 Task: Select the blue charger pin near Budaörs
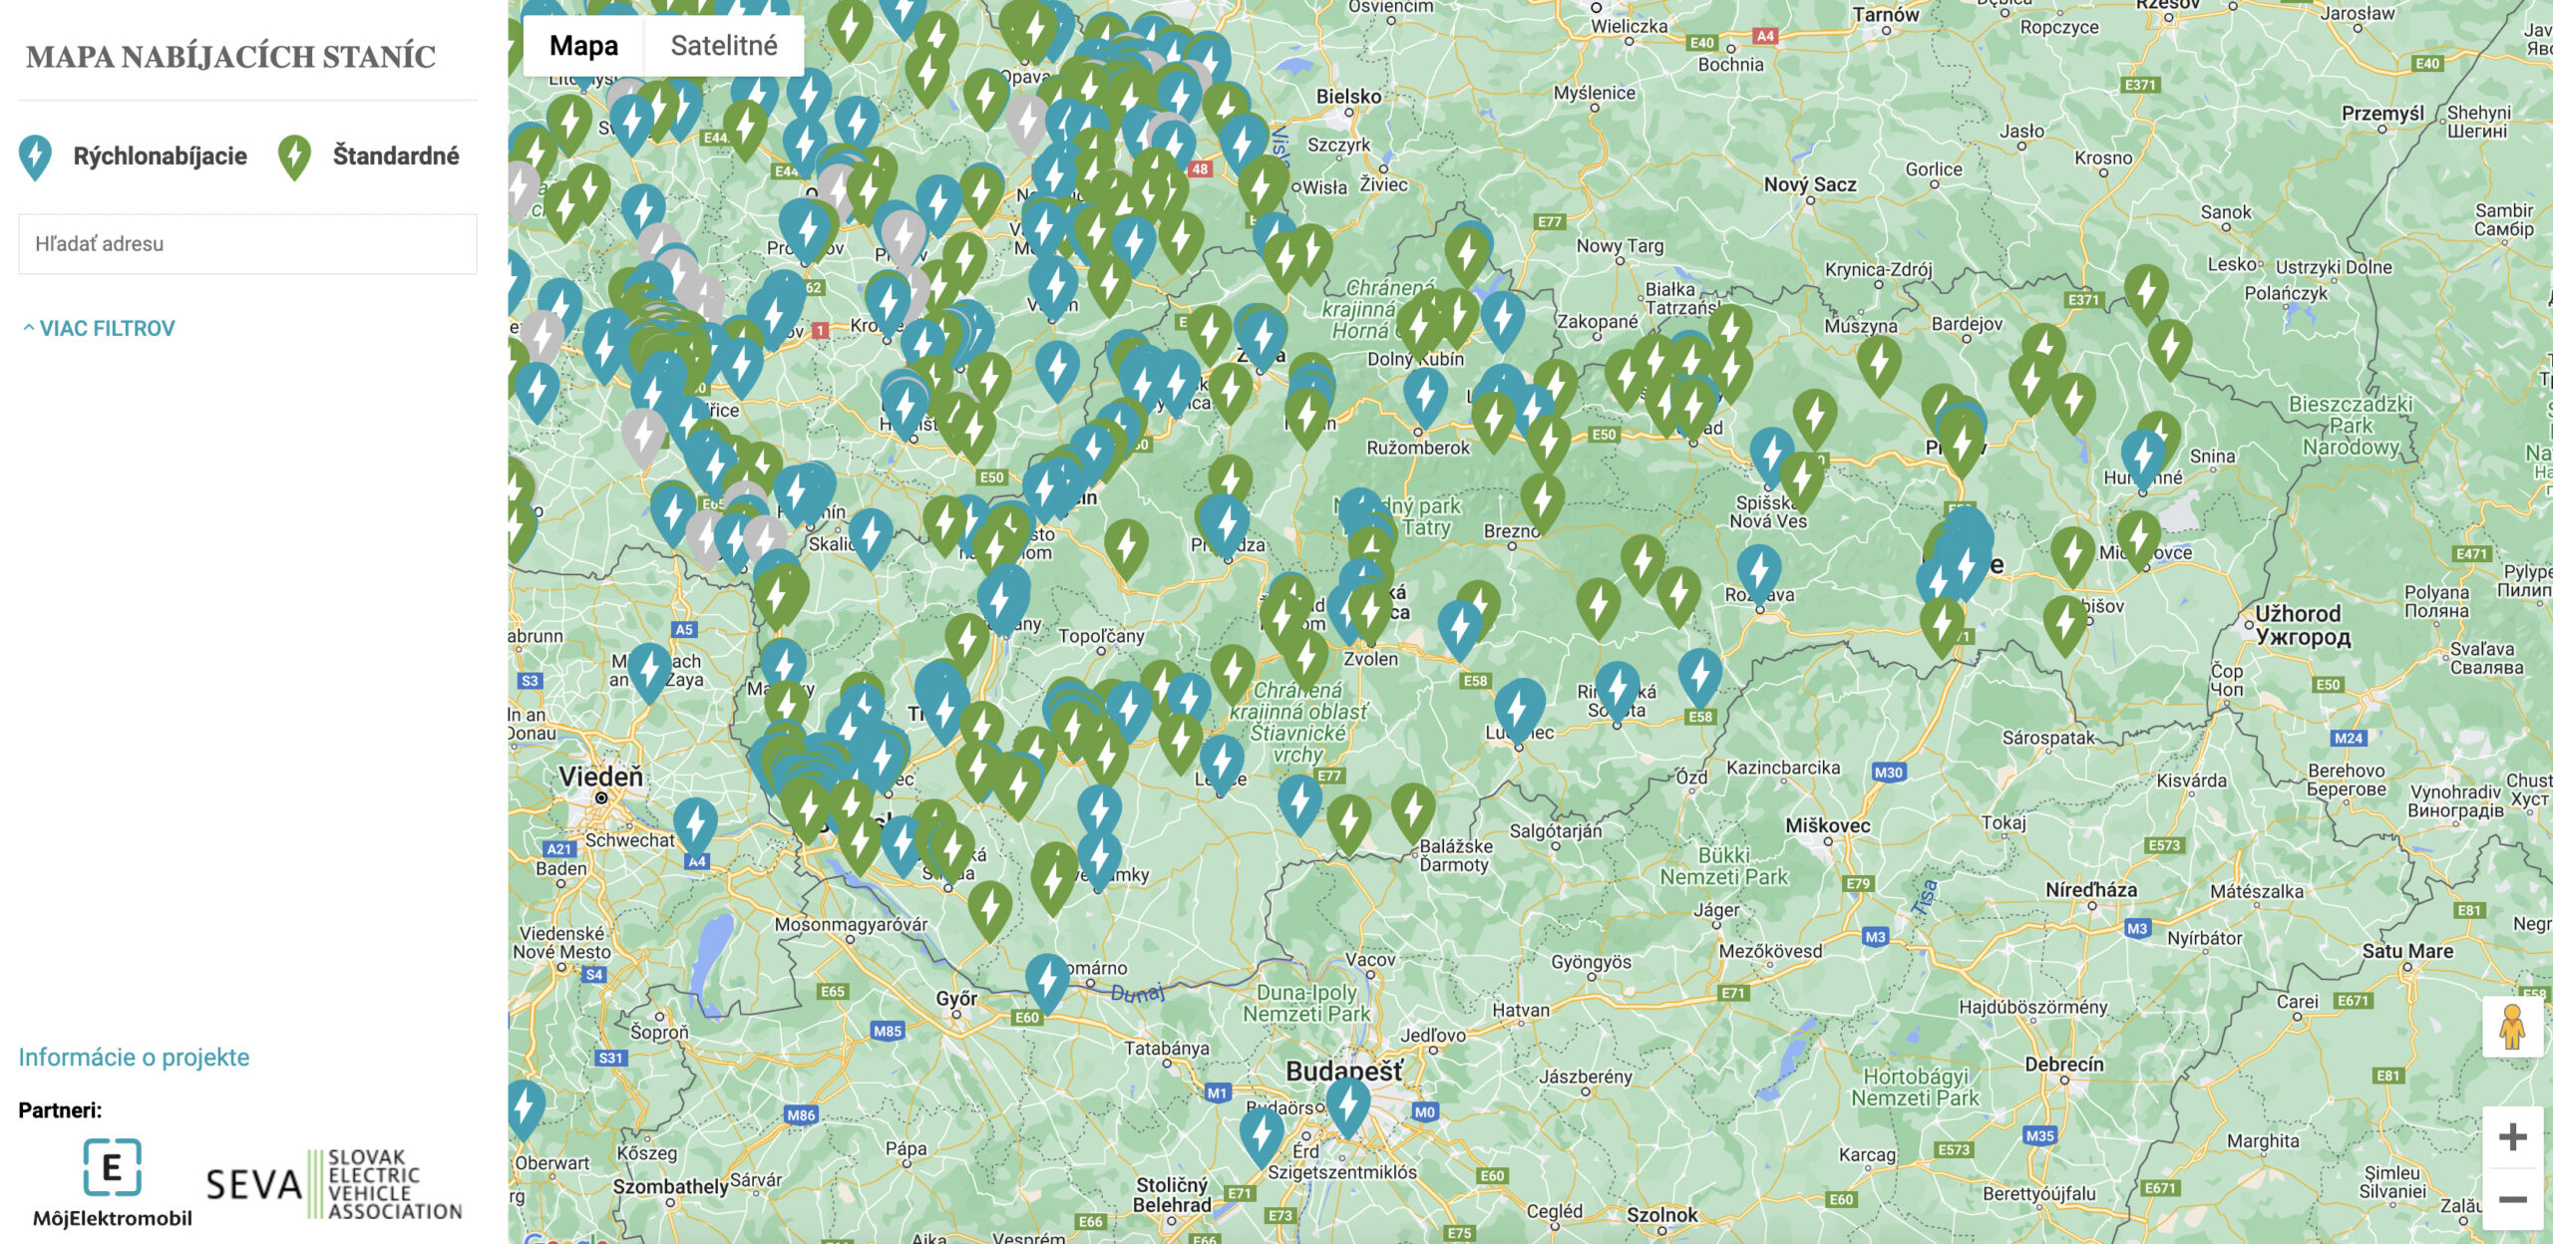(1262, 1134)
